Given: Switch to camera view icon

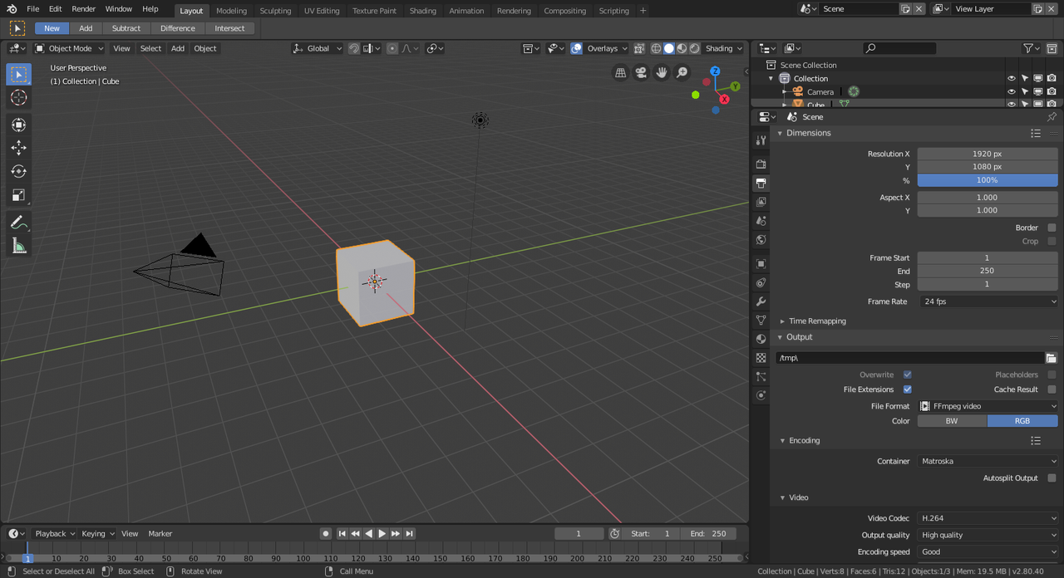Looking at the screenshot, I should (x=641, y=72).
